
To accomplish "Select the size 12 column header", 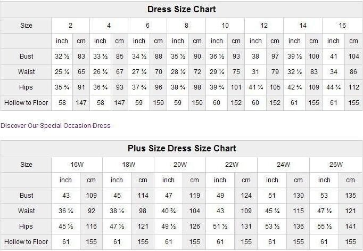I will click(264, 26).
